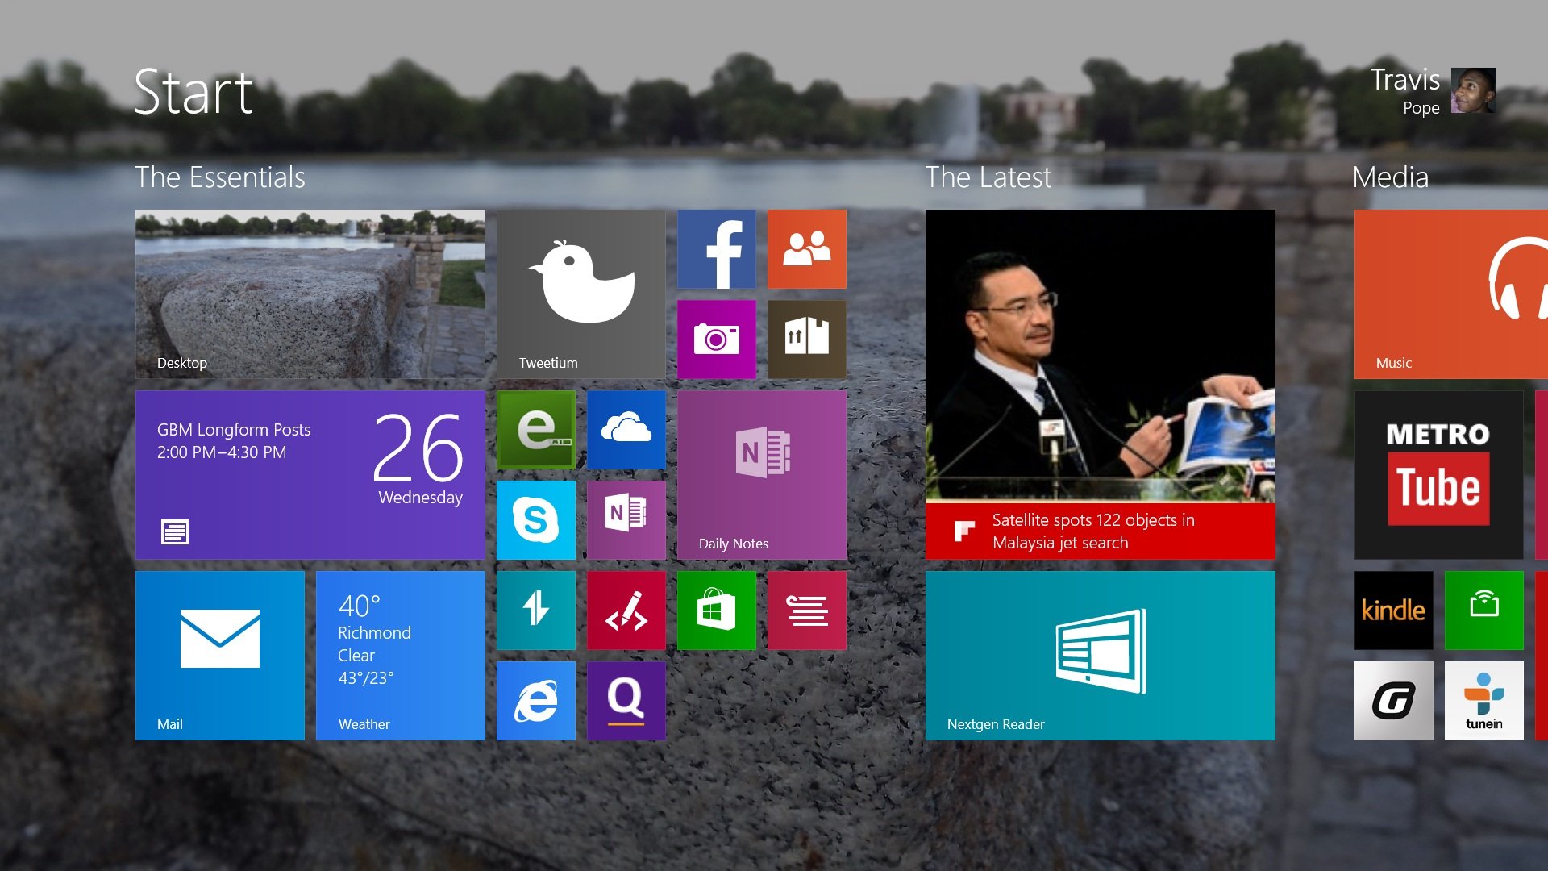Image resolution: width=1548 pixels, height=871 pixels.
Task: Open the green Windows Store tile
Action: [x=717, y=611]
